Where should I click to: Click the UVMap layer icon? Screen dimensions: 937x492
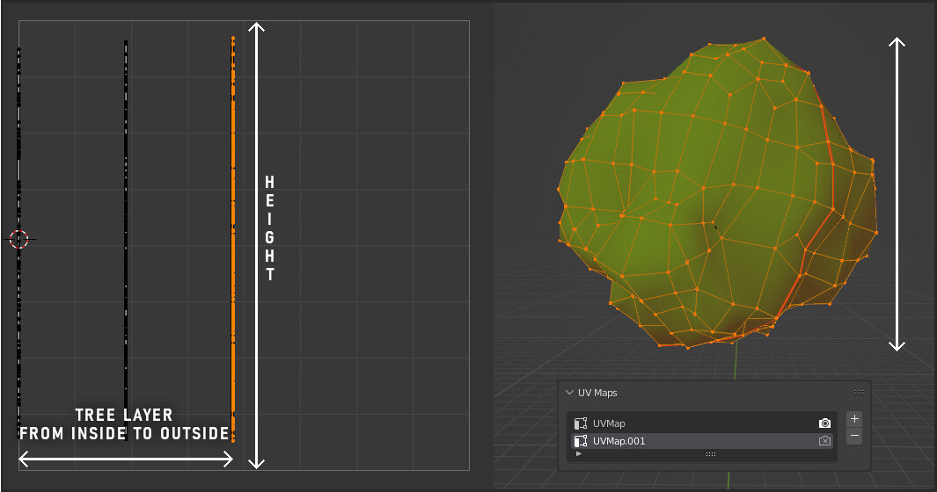581,423
